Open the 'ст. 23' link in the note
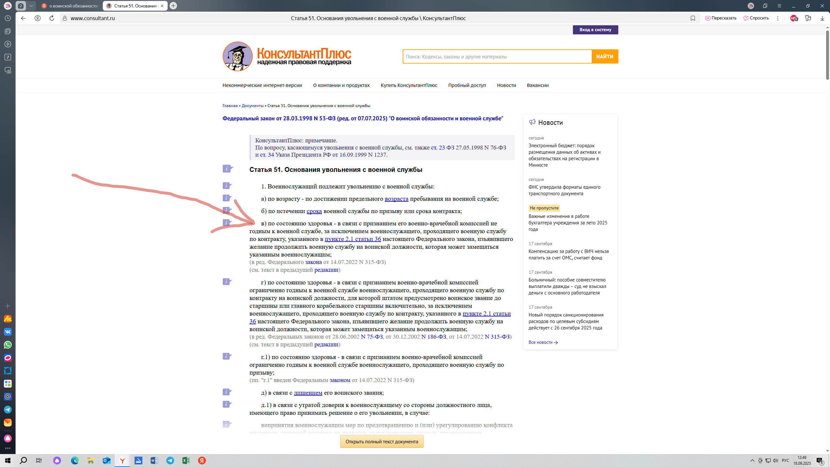Image resolution: width=830 pixels, height=467 pixels. click(438, 148)
